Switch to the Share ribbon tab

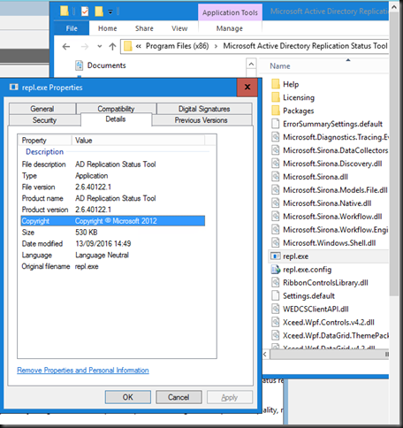coord(144,28)
